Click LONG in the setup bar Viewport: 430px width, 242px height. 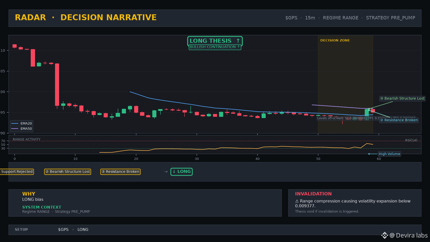pyautogui.click(x=83, y=230)
